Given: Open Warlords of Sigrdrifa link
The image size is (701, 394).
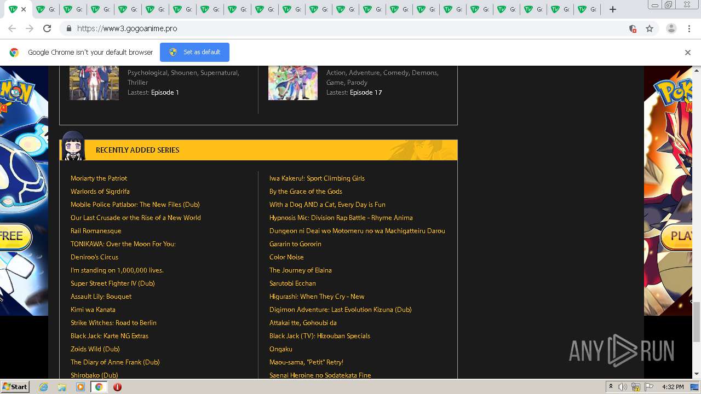Looking at the screenshot, I should [100, 192].
